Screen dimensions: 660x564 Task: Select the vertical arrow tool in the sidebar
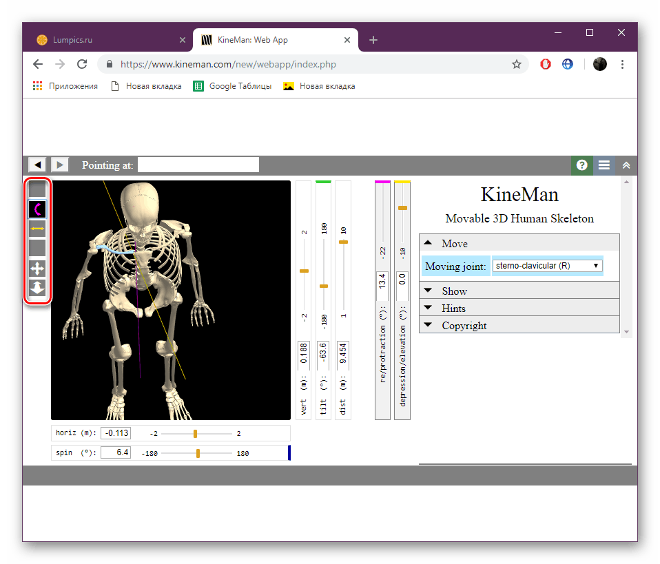[x=37, y=288]
